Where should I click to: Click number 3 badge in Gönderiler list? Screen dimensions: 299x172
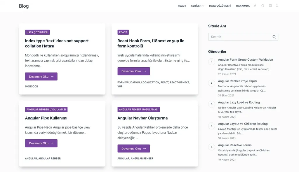(211, 104)
